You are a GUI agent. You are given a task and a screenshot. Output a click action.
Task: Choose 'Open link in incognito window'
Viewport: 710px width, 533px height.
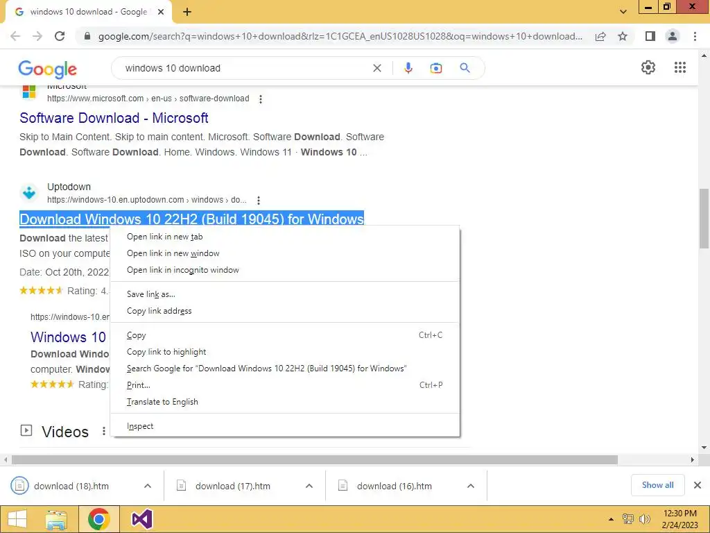285,270
